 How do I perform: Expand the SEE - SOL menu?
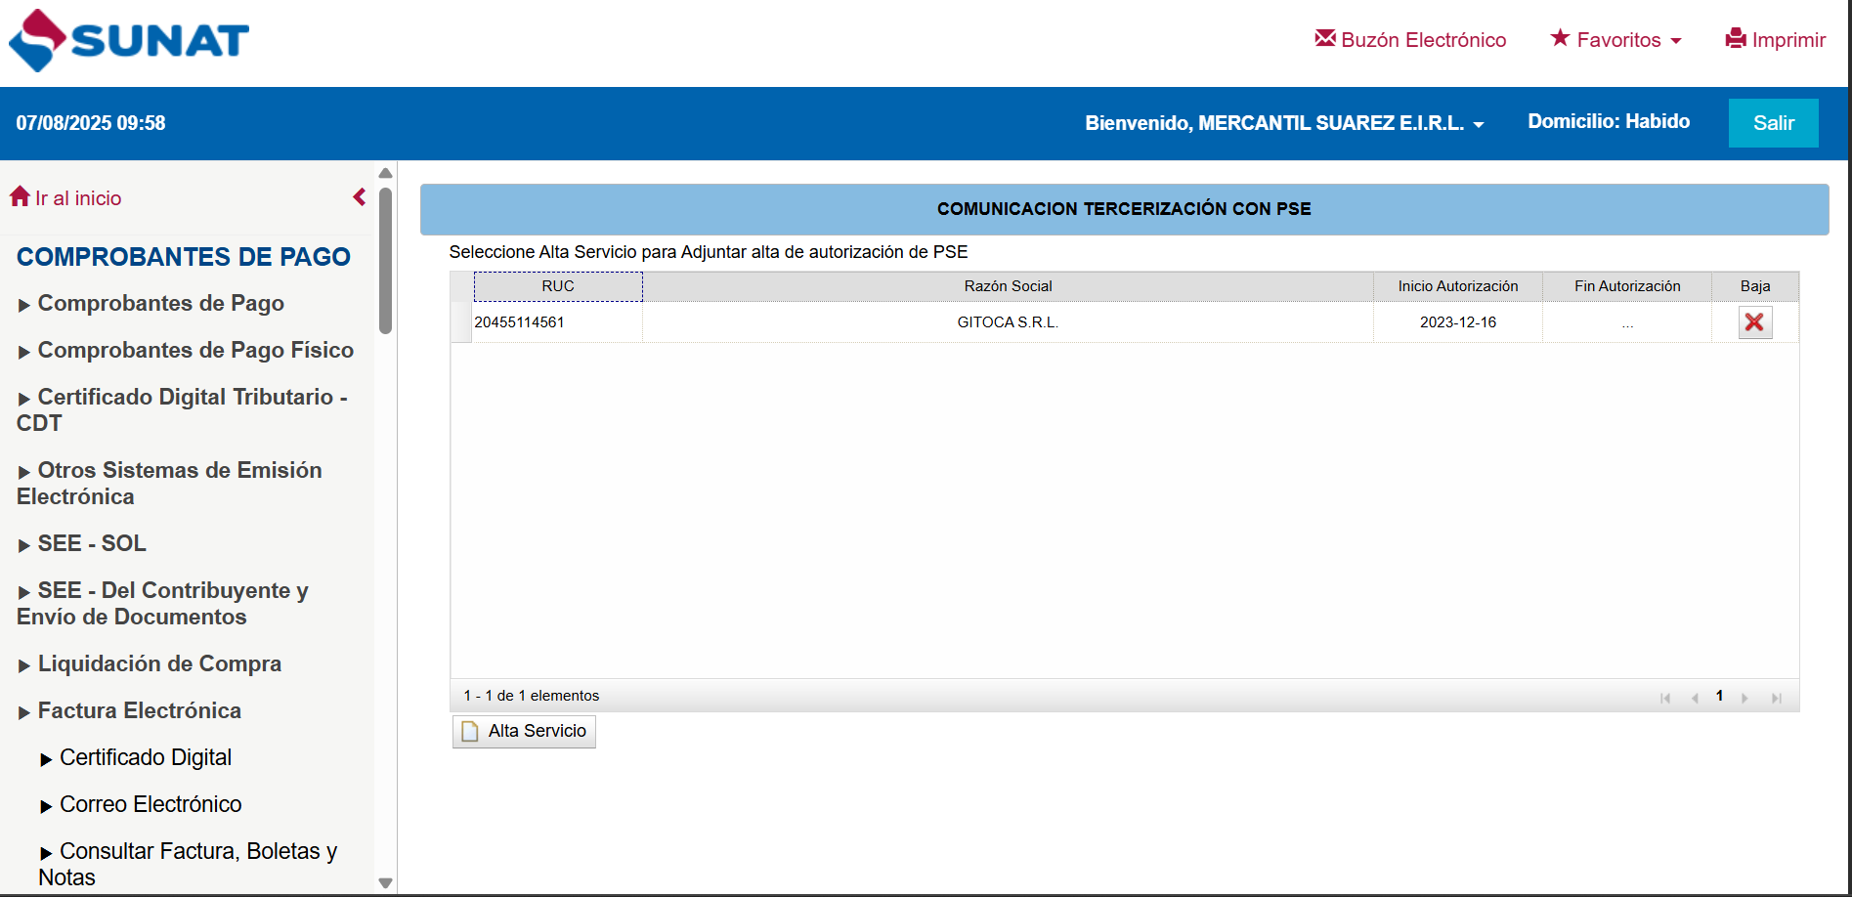82,544
